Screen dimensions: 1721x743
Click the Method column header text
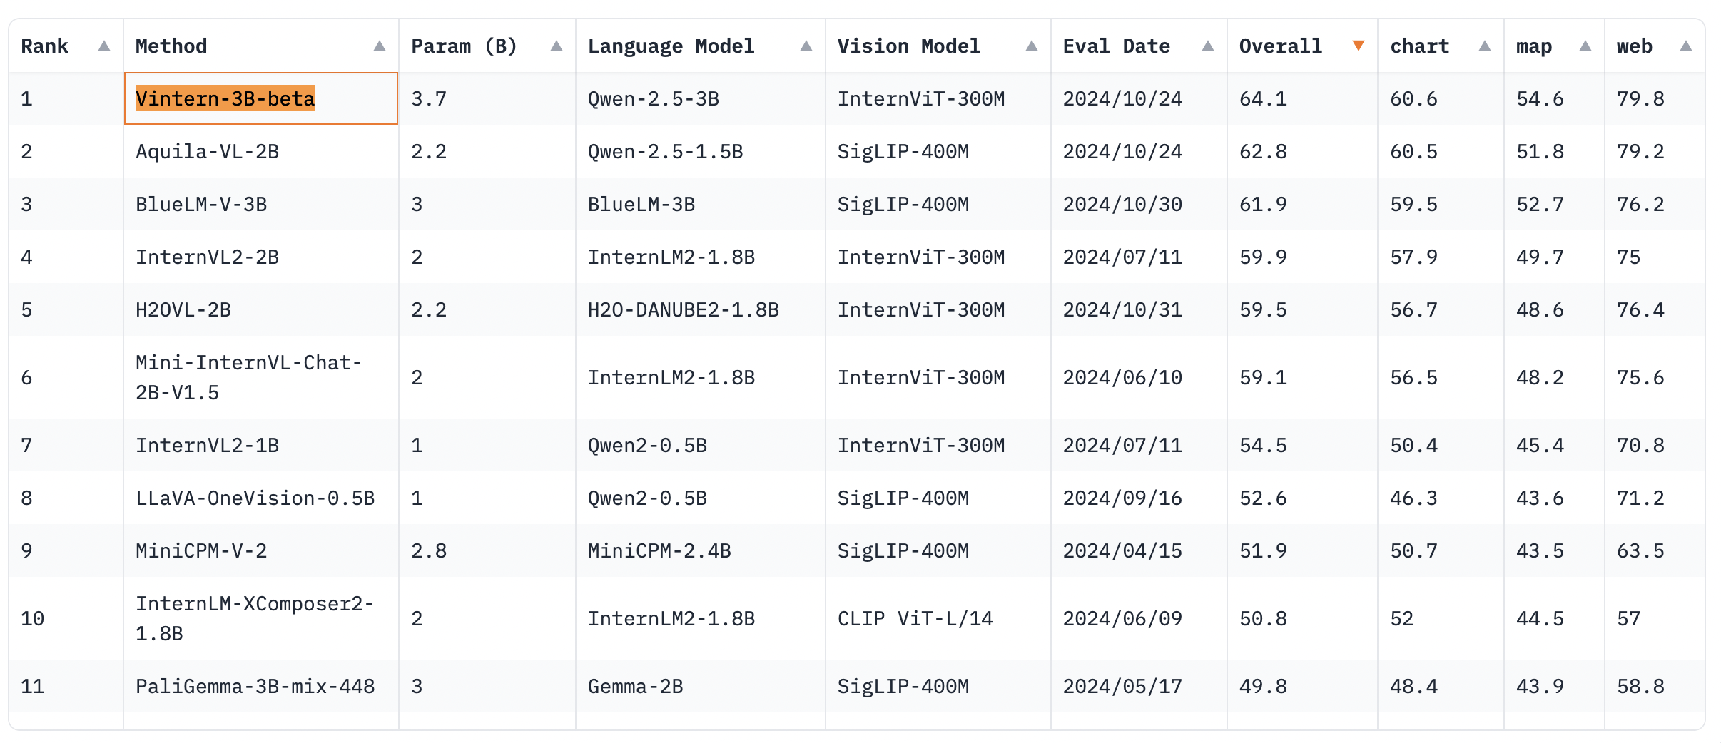[171, 46]
